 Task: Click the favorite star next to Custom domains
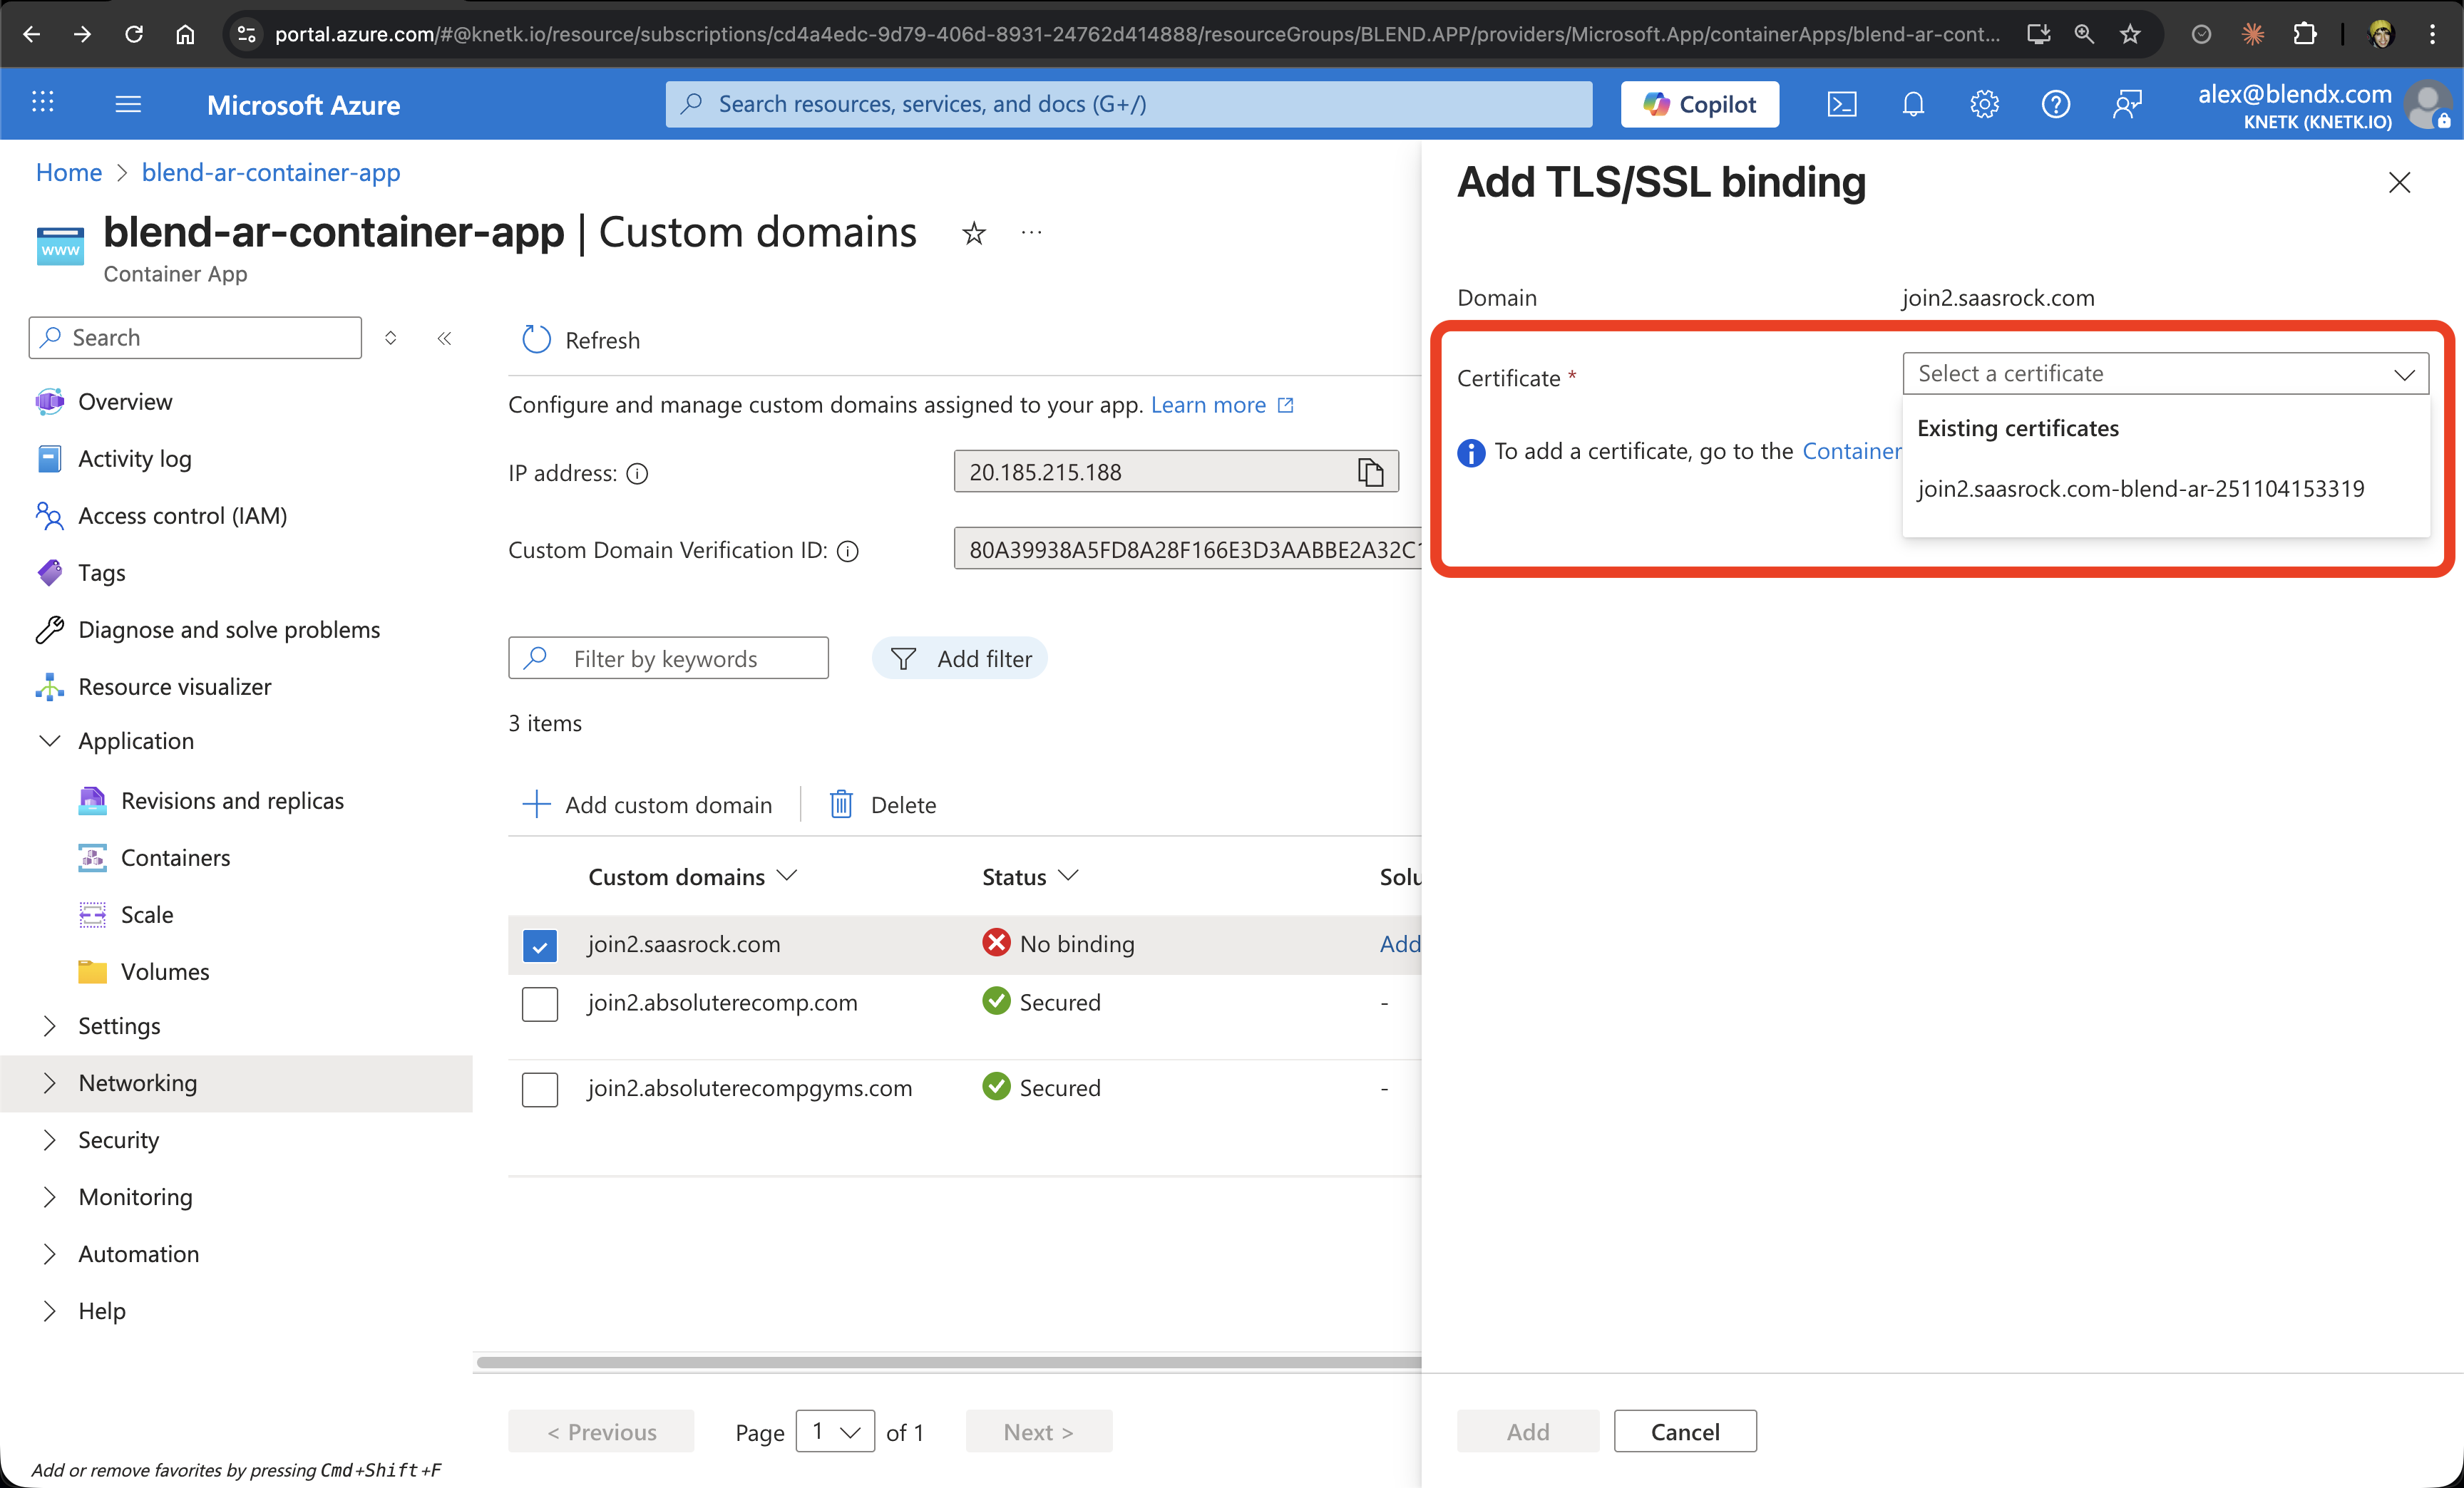[973, 233]
